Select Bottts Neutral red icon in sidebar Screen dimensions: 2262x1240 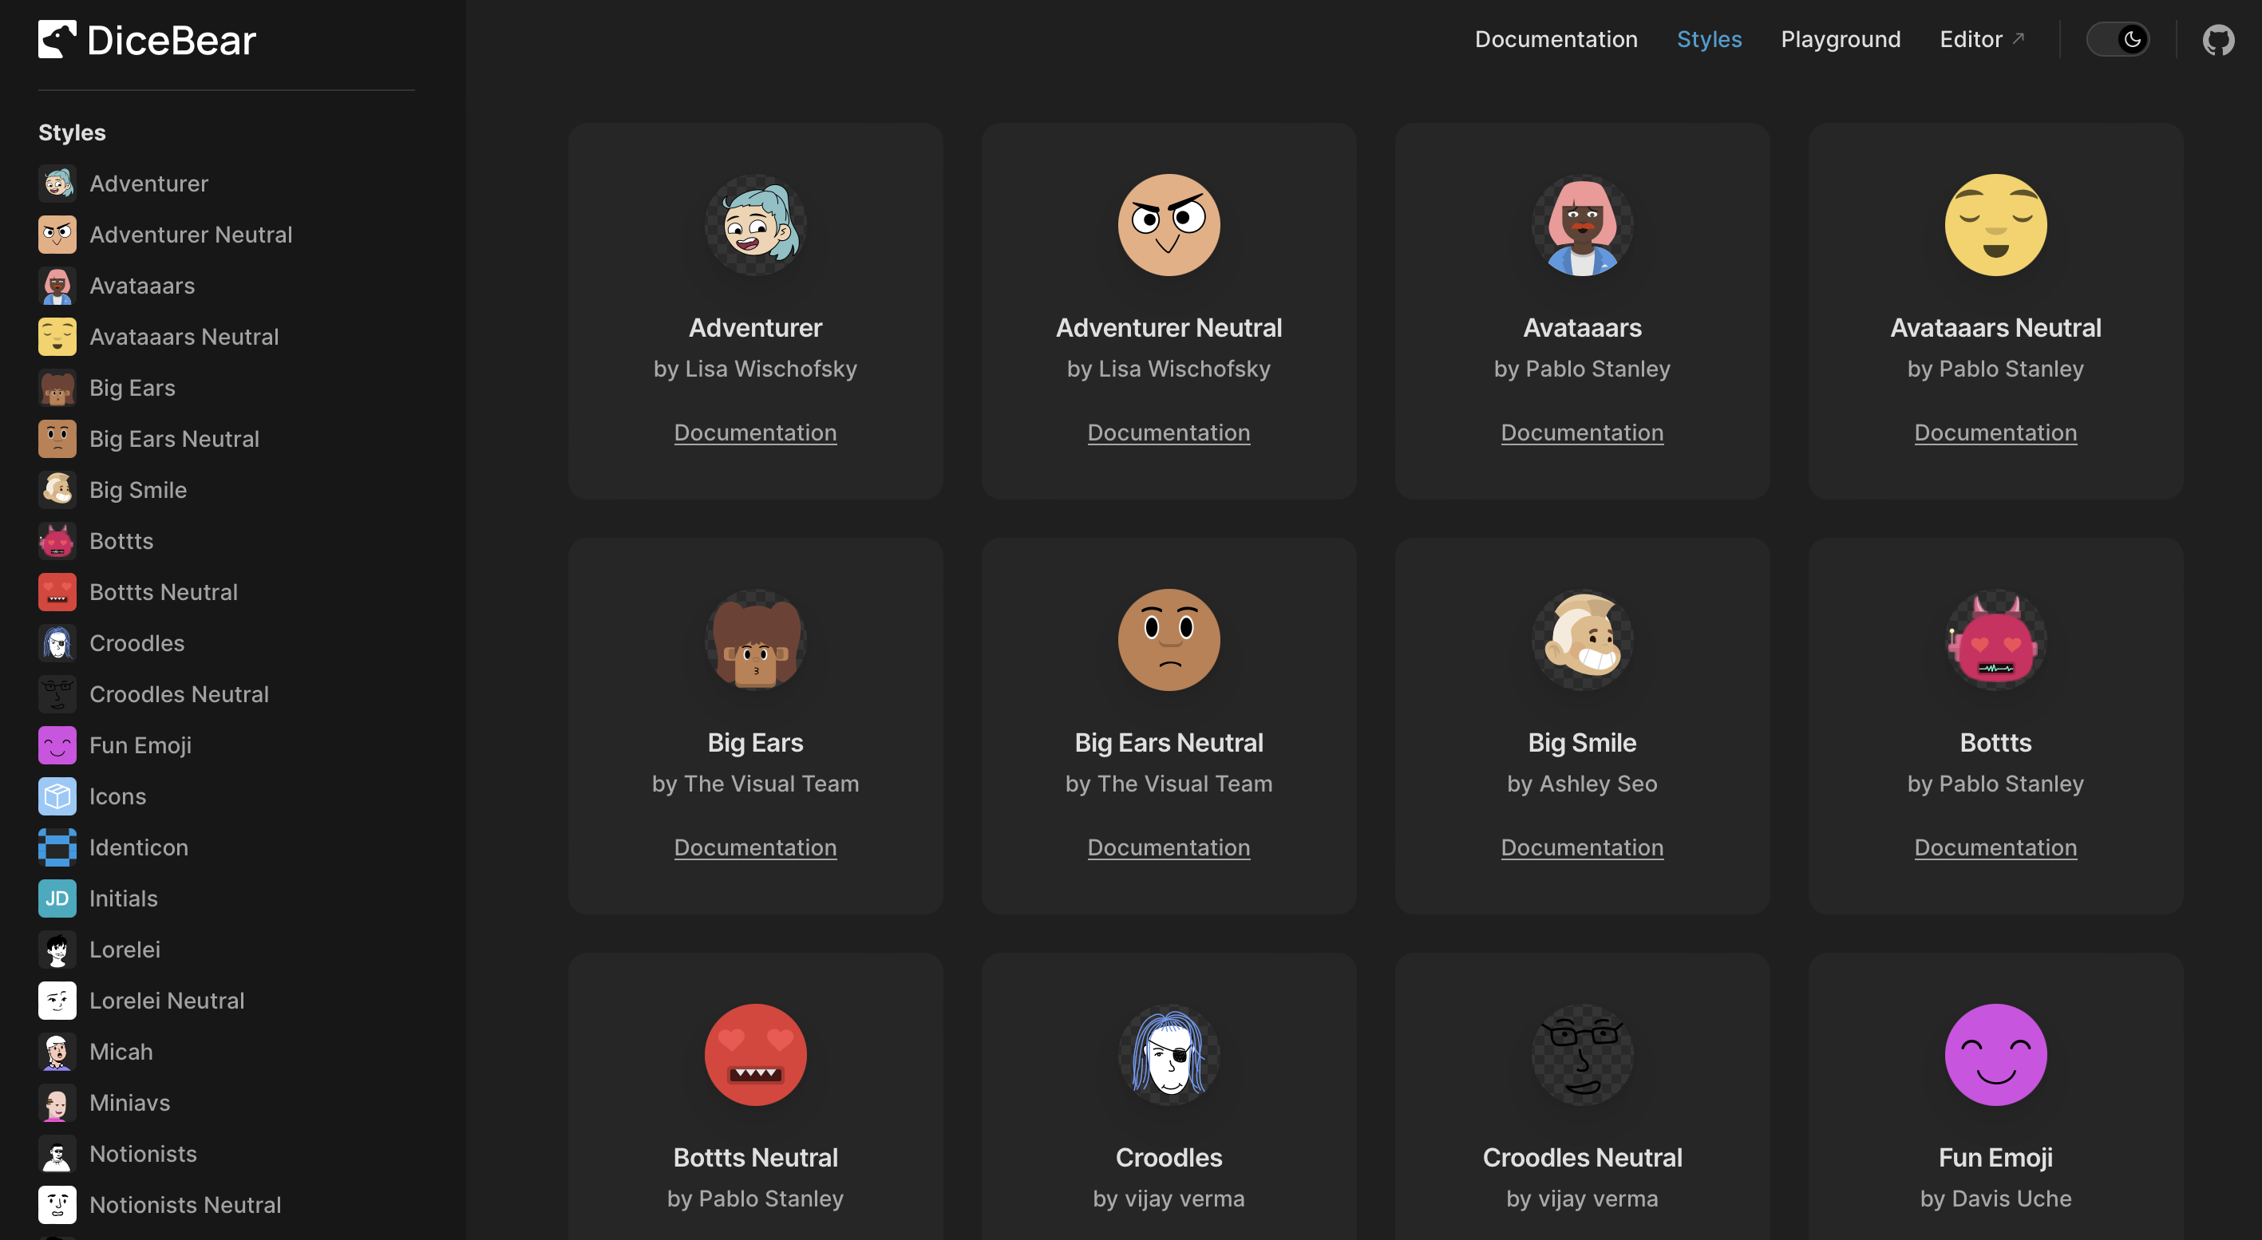pos(57,591)
